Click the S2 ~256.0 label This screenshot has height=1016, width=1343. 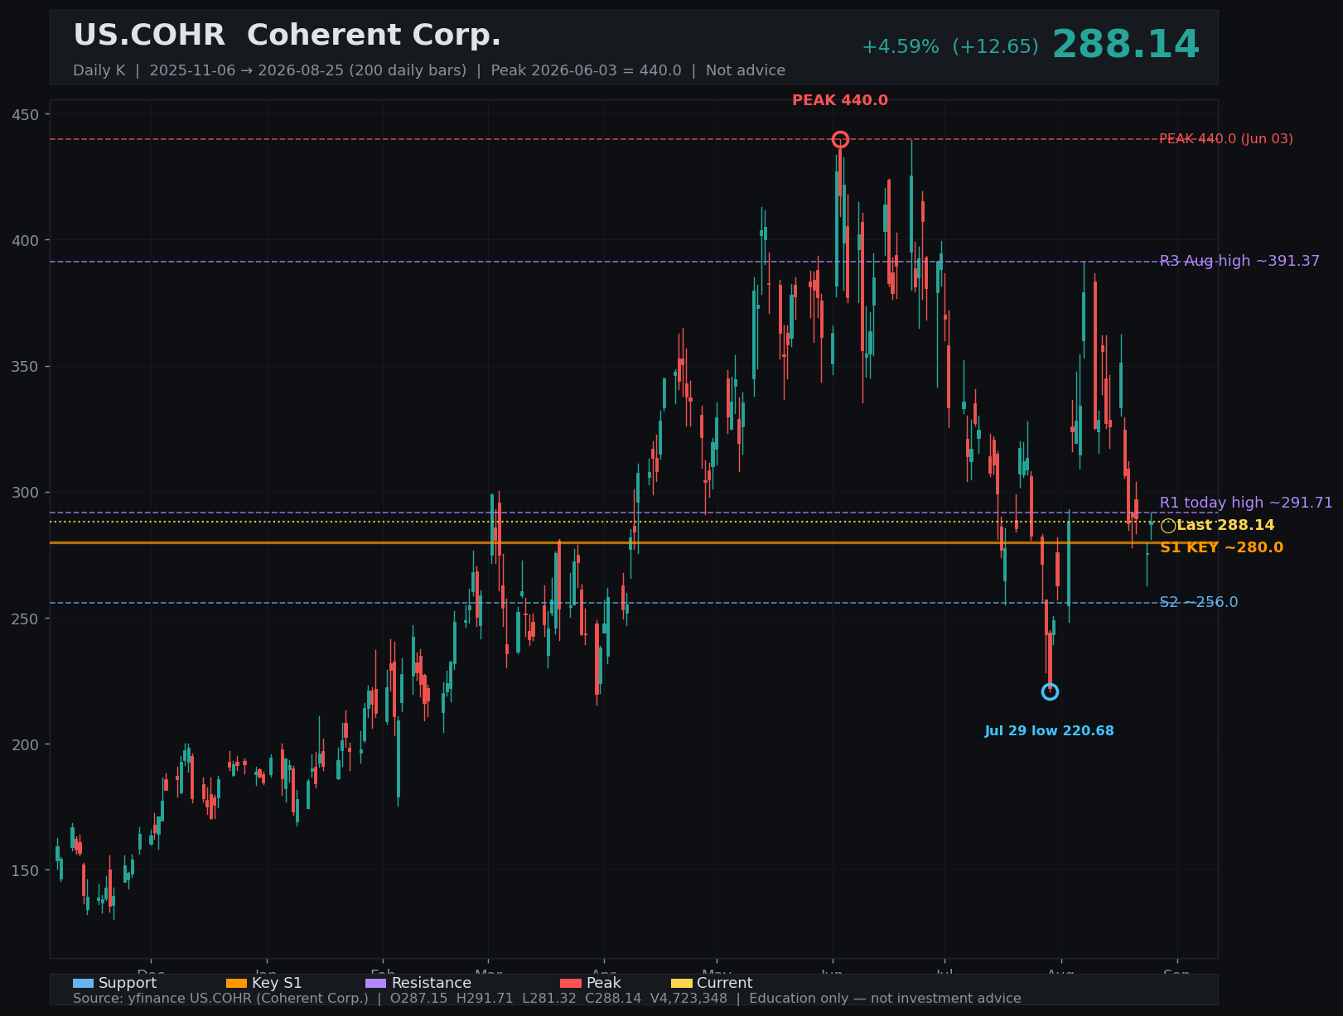coord(1199,602)
